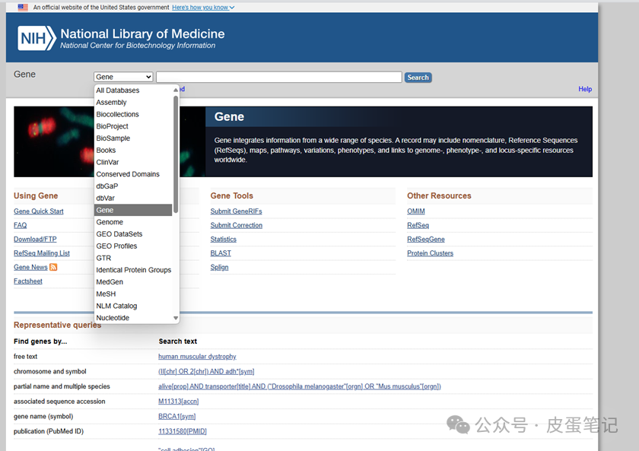Open the RefSeqGene link
The height and width of the screenshot is (451, 639).
tap(426, 239)
